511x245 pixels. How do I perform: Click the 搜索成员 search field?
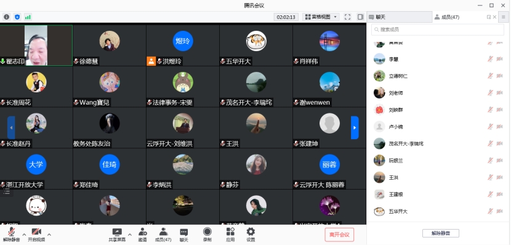click(x=438, y=30)
